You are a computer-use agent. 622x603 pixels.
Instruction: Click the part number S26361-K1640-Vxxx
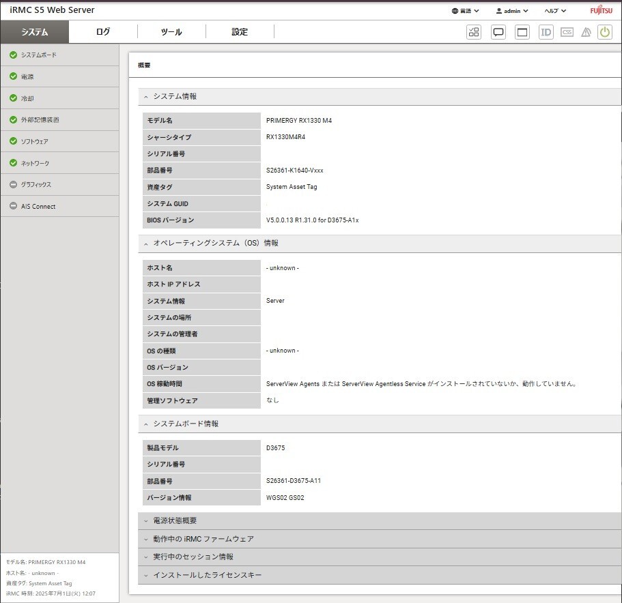point(295,171)
